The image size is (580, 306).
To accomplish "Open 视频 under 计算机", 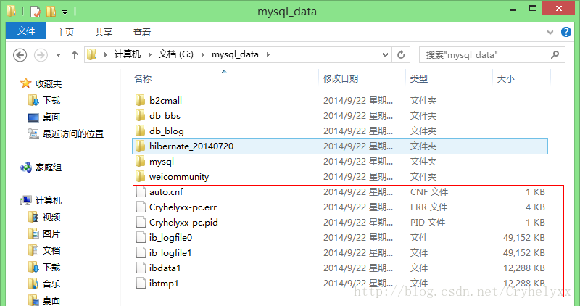I will pyautogui.click(x=44, y=217).
